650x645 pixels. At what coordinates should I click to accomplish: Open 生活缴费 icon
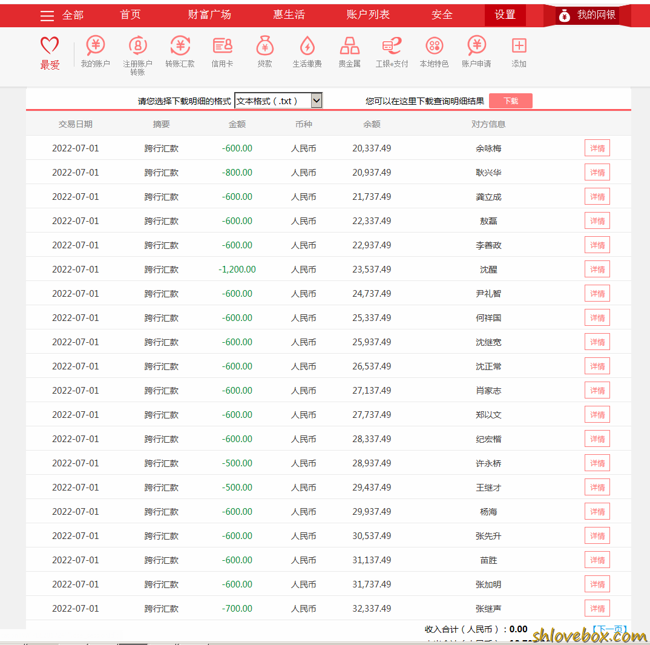(307, 45)
